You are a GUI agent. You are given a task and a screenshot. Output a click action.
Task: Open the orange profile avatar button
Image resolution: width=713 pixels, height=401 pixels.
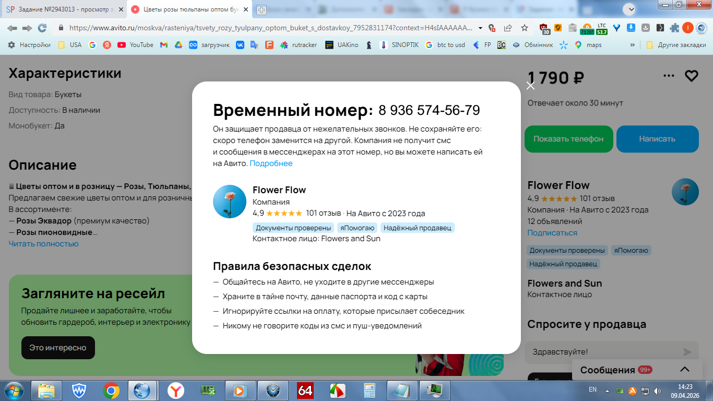click(687, 28)
